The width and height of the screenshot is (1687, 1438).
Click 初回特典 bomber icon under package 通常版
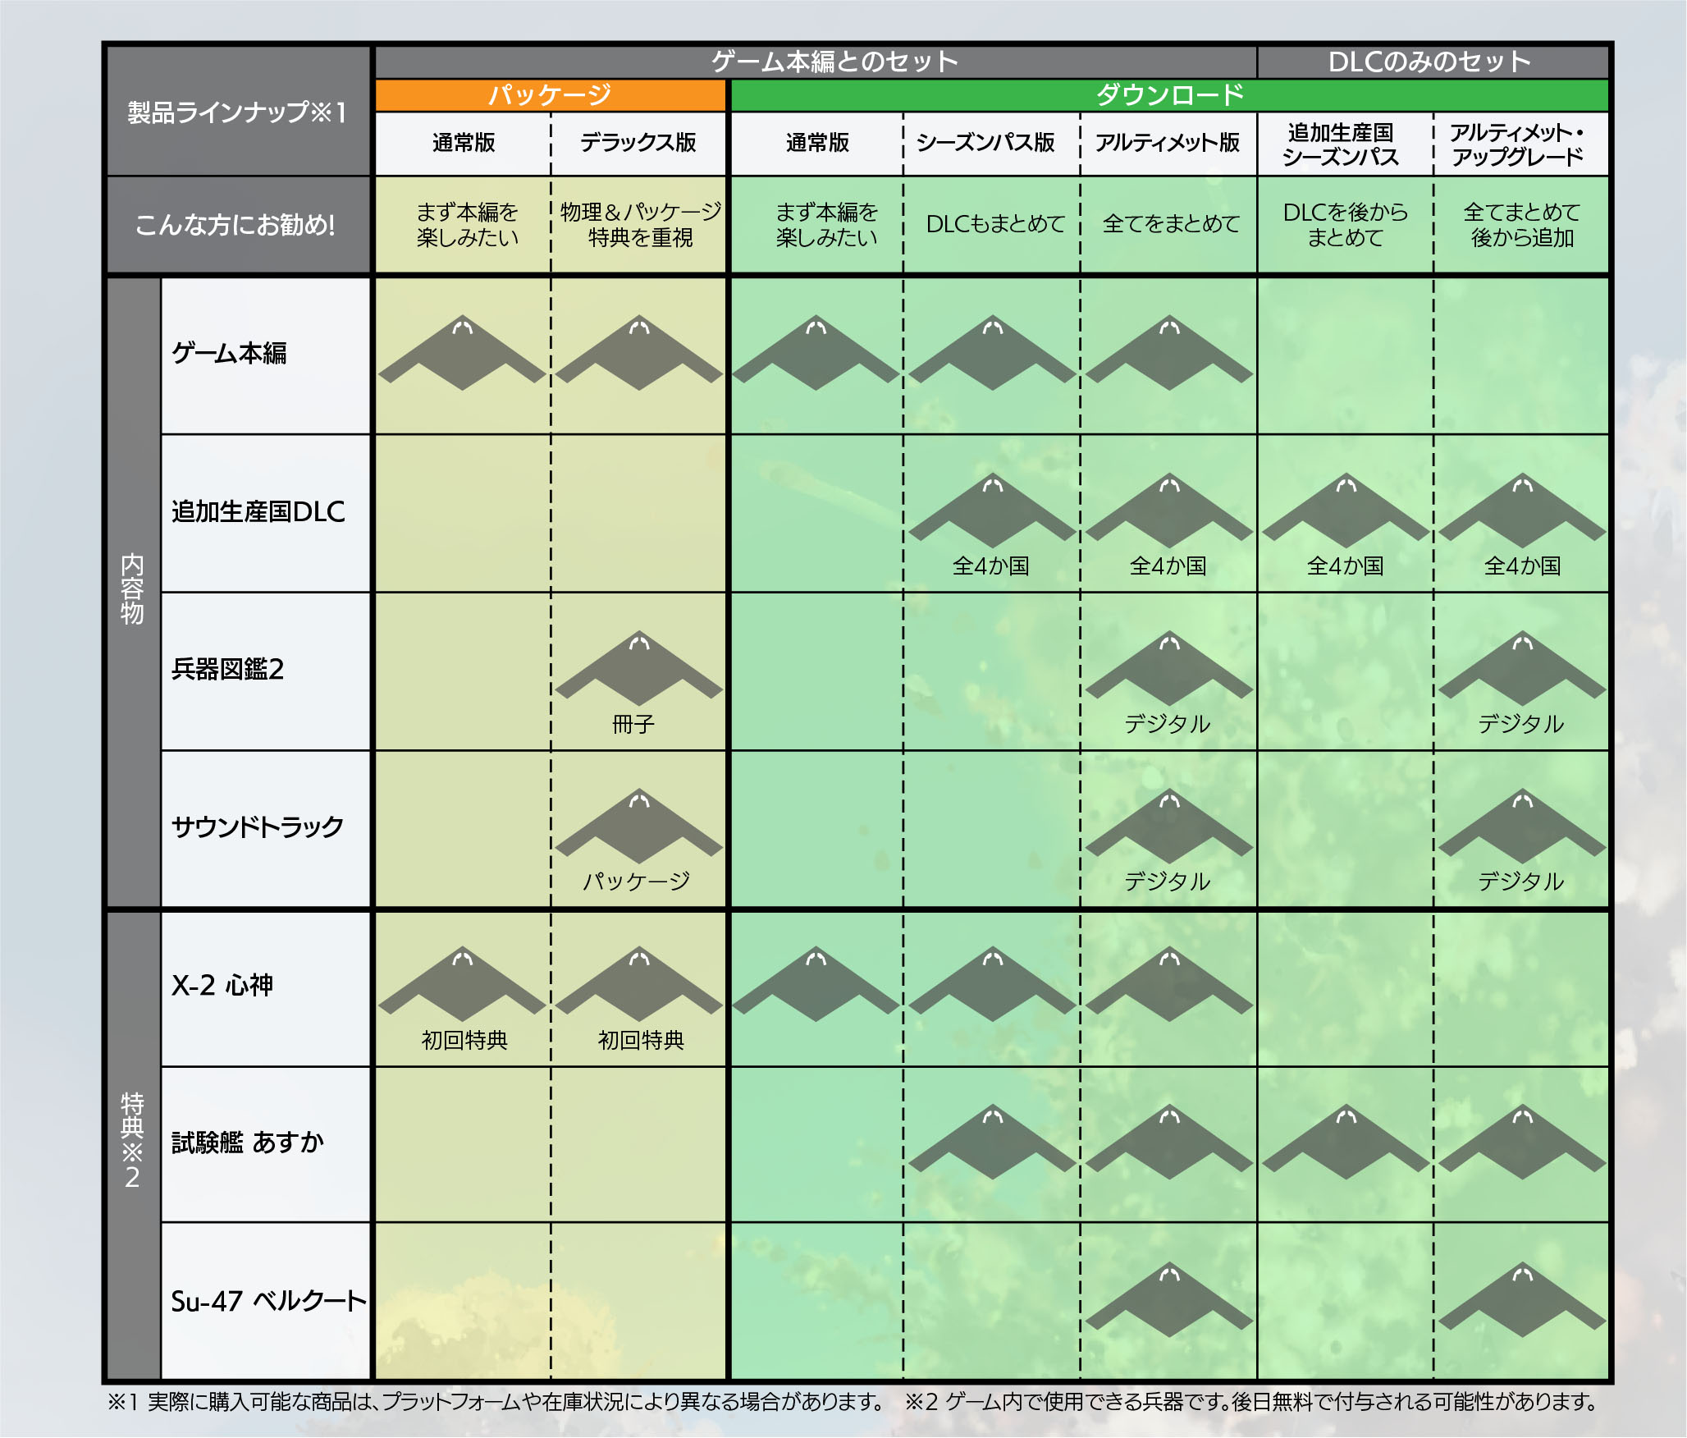[x=462, y=984]
